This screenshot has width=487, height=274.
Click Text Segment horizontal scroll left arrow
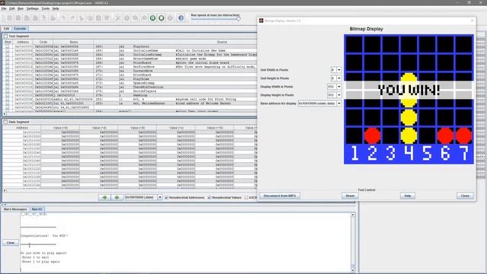[x=5, y=114]
